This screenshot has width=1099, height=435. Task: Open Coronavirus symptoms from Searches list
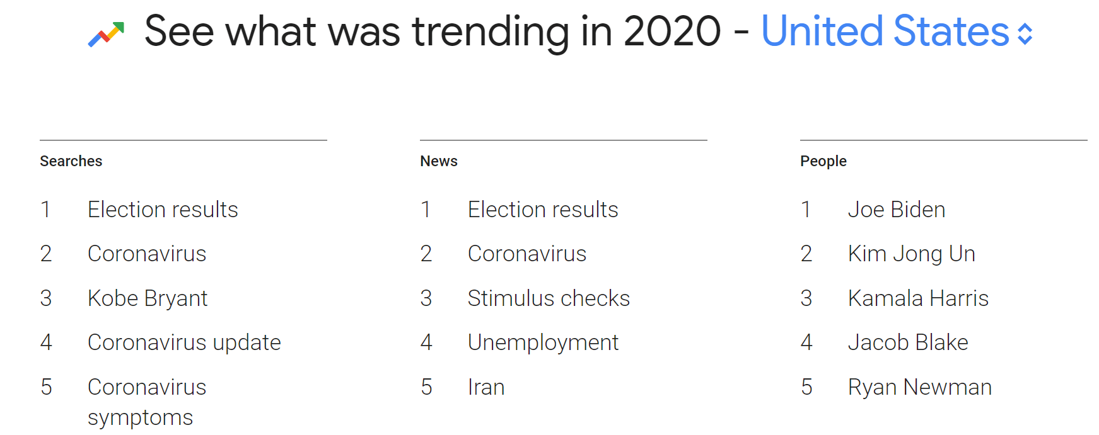click(x=146, y=401)
